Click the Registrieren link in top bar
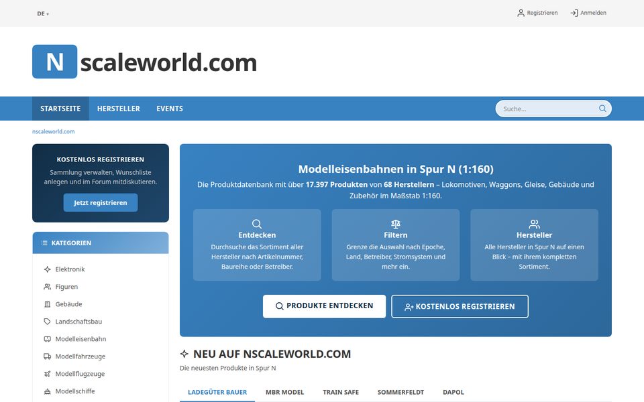Viewport: 644px width, 402px height. [x=537, y=13]
